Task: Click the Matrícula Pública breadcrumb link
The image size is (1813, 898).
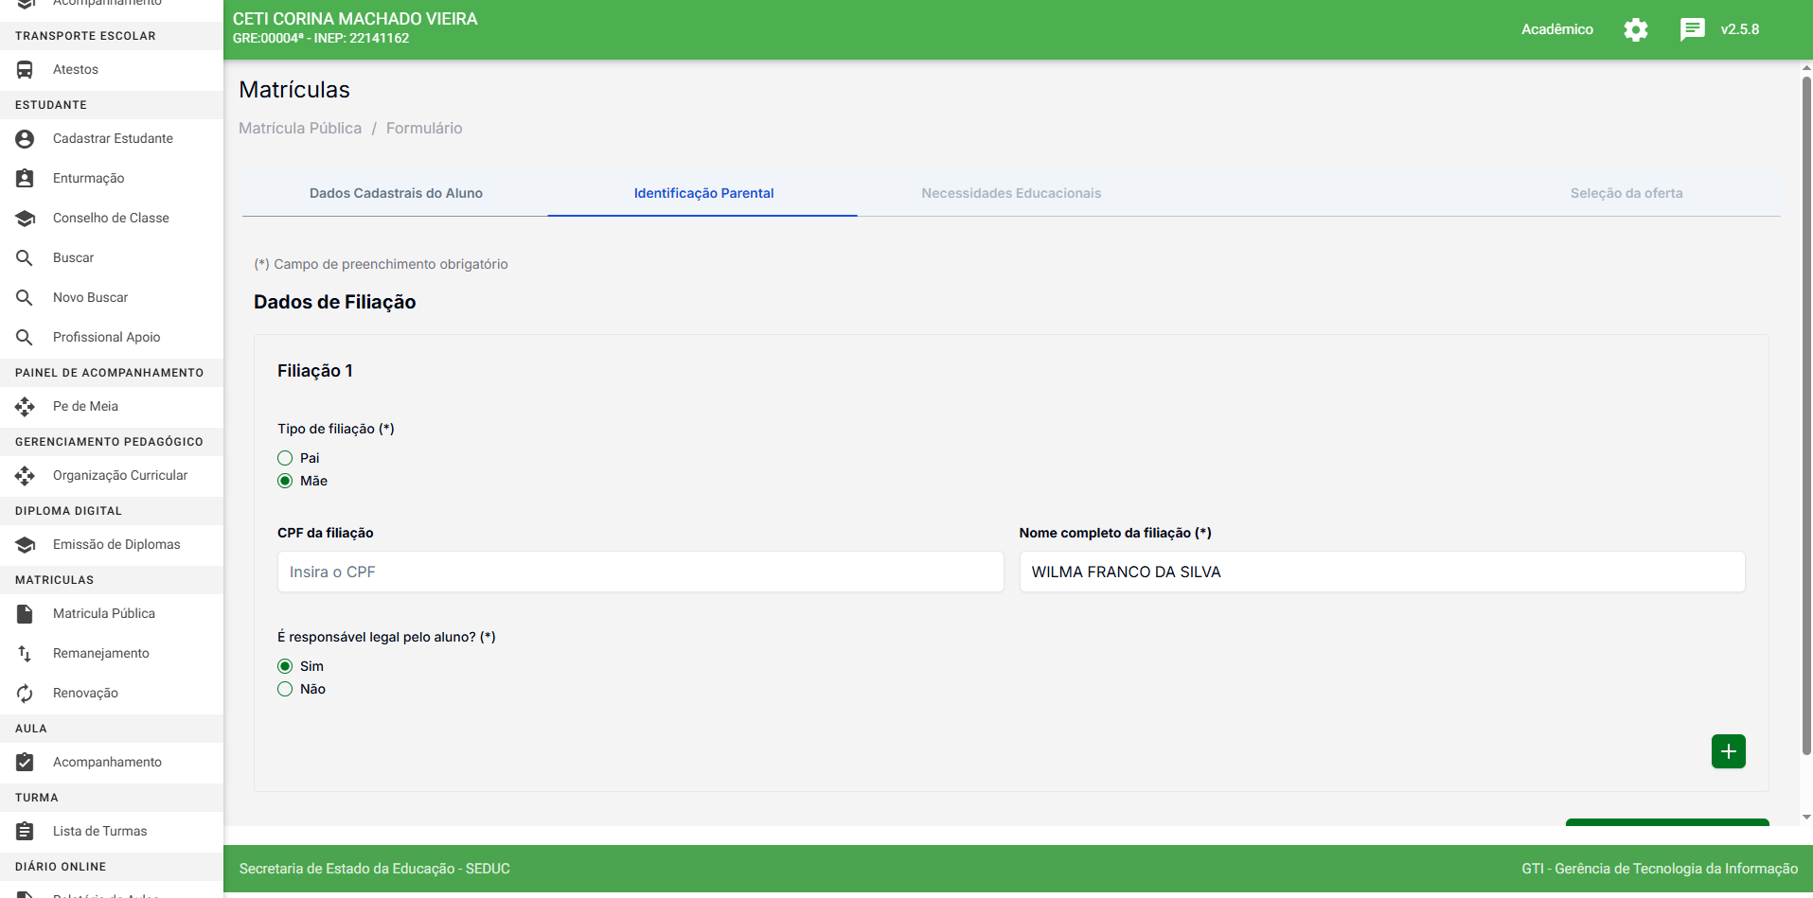Action: (x=300, y=128)
